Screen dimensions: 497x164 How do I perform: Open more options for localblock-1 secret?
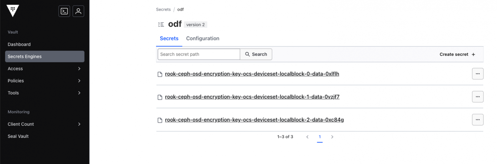477,97
